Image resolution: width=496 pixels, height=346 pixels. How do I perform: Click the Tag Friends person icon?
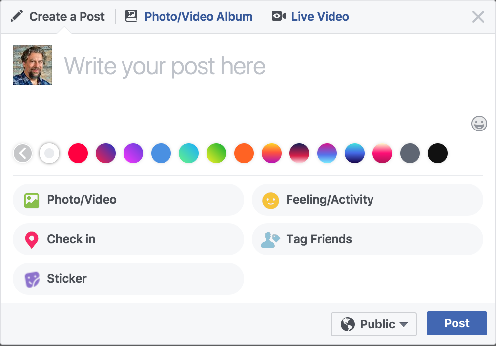(270, 240)
